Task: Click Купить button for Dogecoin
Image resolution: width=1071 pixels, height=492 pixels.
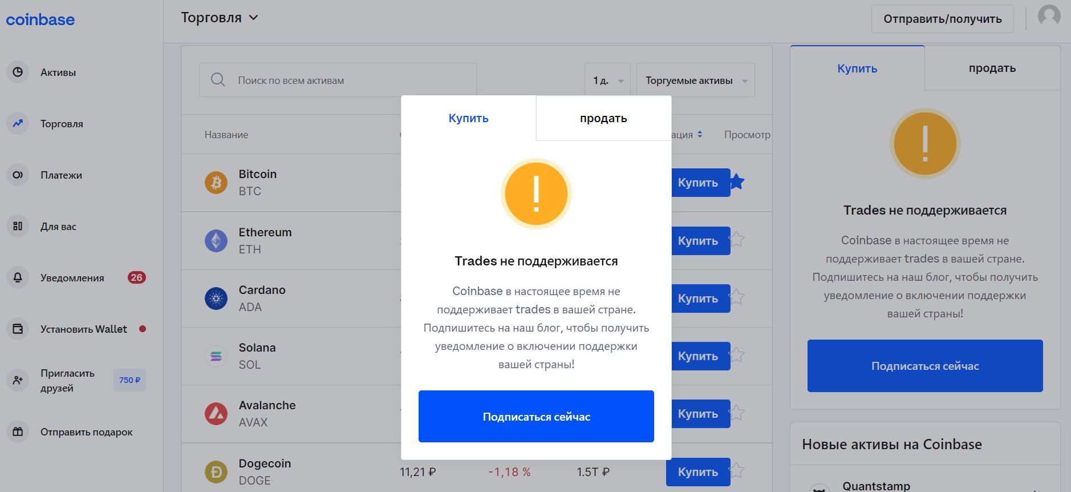Action: pos(698,472)
